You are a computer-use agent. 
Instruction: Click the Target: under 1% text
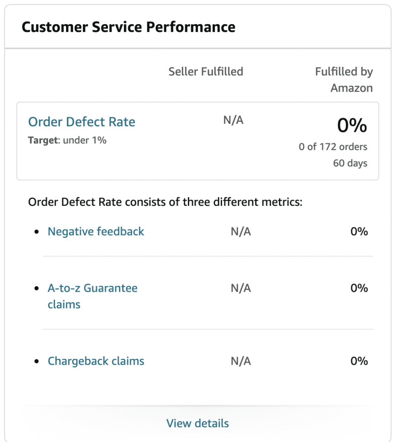point(67,140)
